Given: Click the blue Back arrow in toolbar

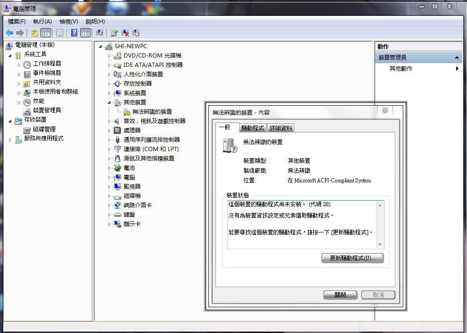Looking at the screenshot, I should tap(9, 33).
